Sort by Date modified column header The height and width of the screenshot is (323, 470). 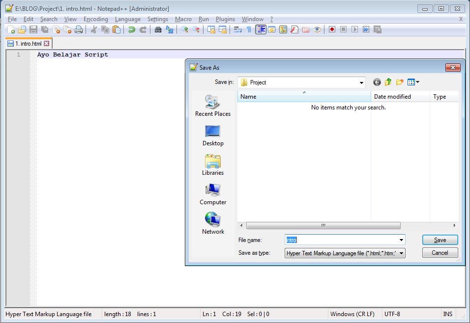[x=401, y=97]
